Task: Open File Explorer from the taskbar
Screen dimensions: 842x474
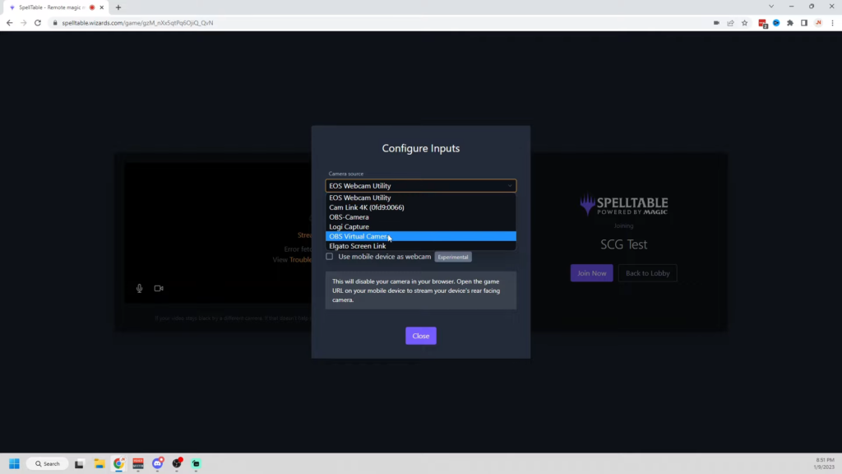Action: pos(99,464)
